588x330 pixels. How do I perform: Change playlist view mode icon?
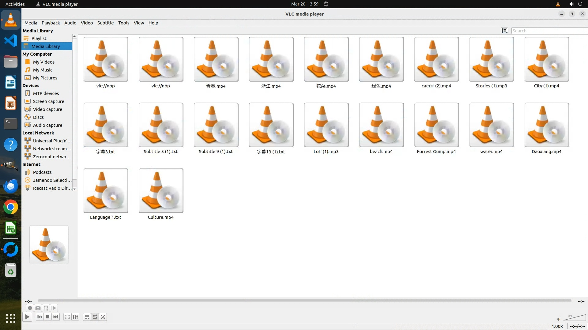click(x=505, y=31)
